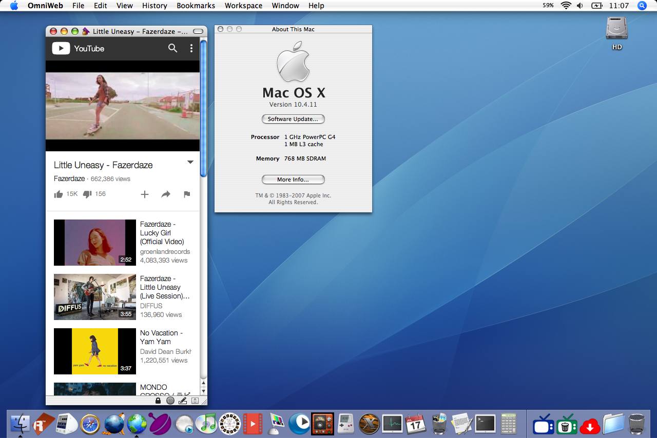Click blue TV icon in Dock

coord(543,424)
